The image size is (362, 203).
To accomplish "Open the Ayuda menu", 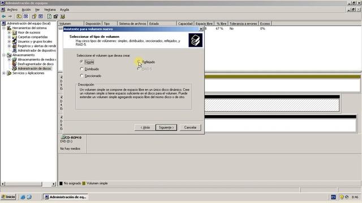I will [x=64, y=10].
